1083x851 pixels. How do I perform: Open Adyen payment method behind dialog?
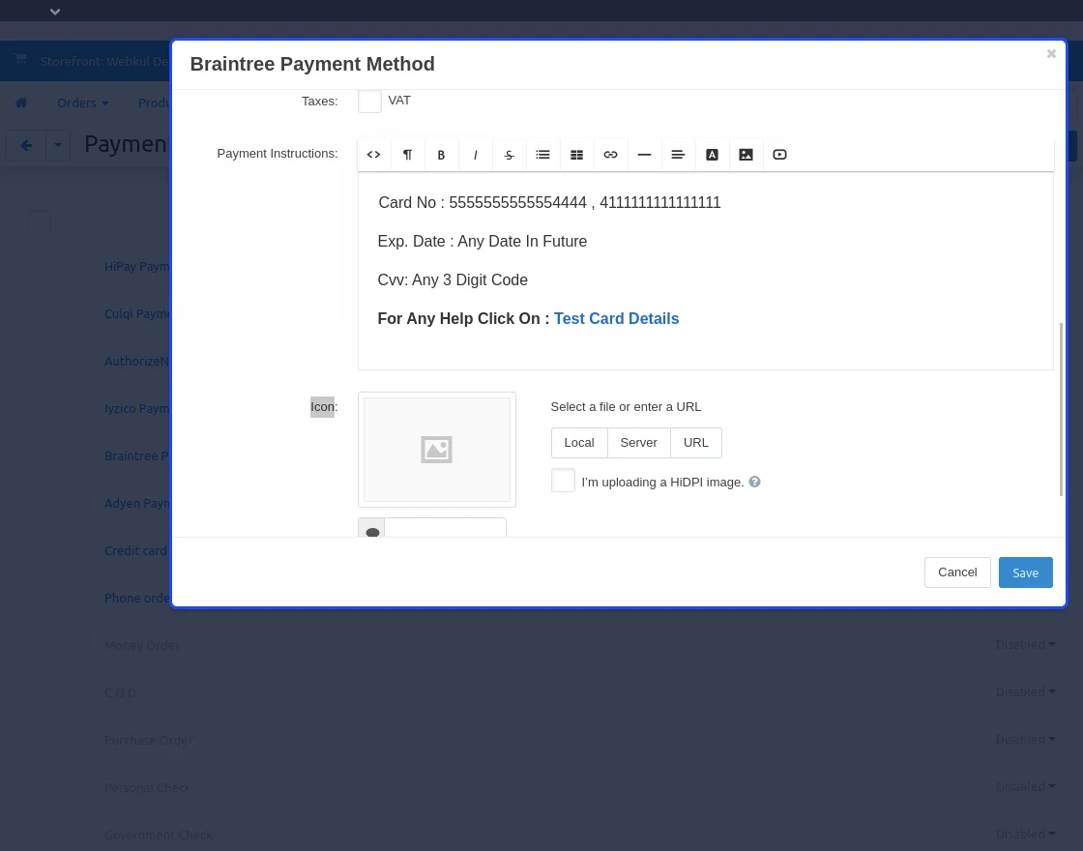[137, 504]
